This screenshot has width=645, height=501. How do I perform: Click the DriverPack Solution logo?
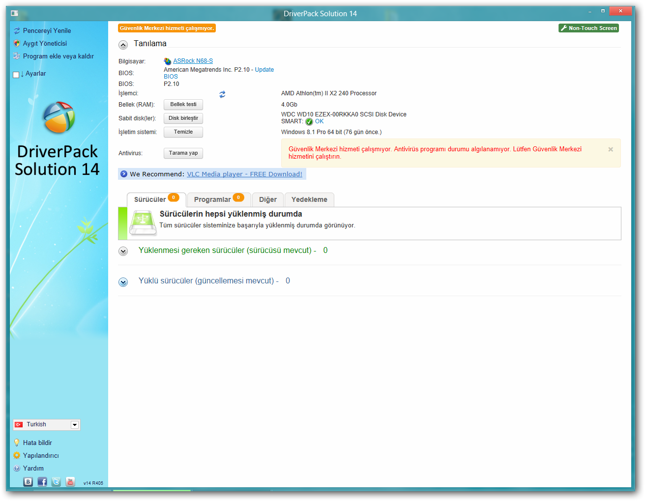(59, 117)
